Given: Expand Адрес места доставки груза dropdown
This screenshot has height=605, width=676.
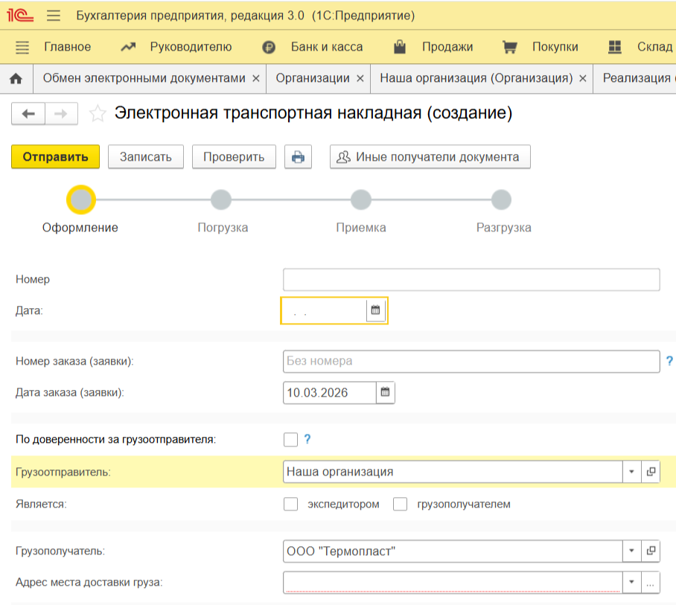Looking at the screenshot, I should (x=631, y=583).
